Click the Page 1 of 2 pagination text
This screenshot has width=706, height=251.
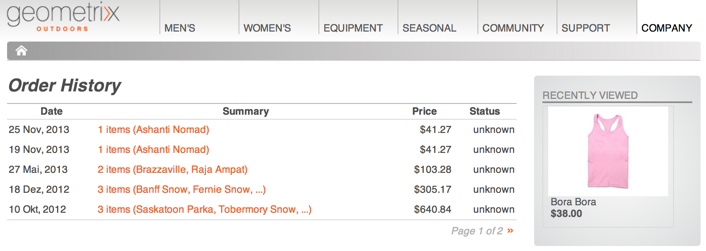click(x=477, y=231)
